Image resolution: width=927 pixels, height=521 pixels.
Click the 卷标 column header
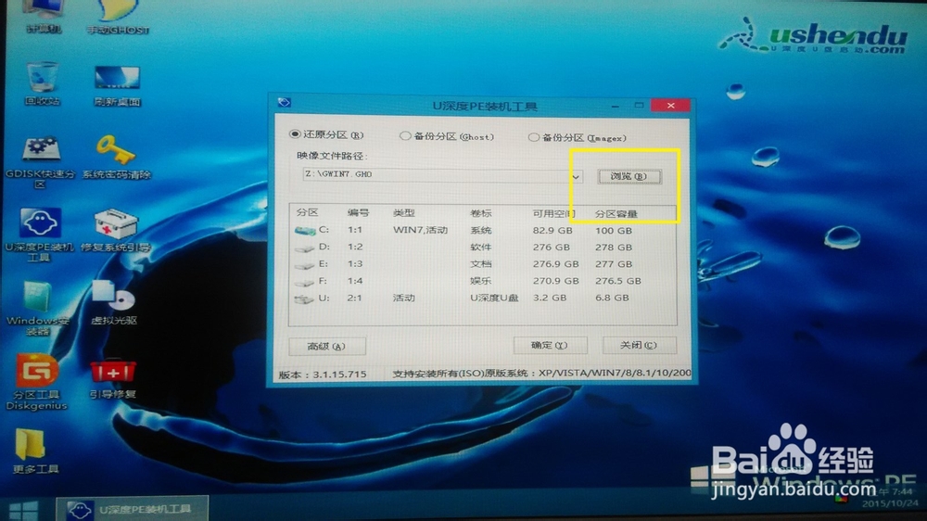pos(480,213)
